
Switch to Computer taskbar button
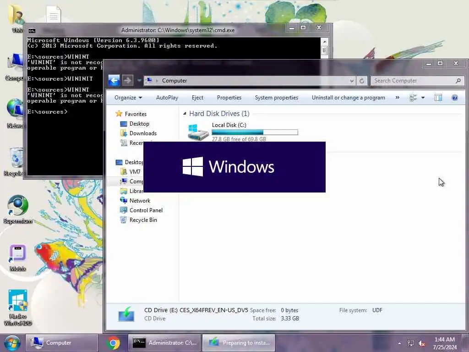click(62, 343)
